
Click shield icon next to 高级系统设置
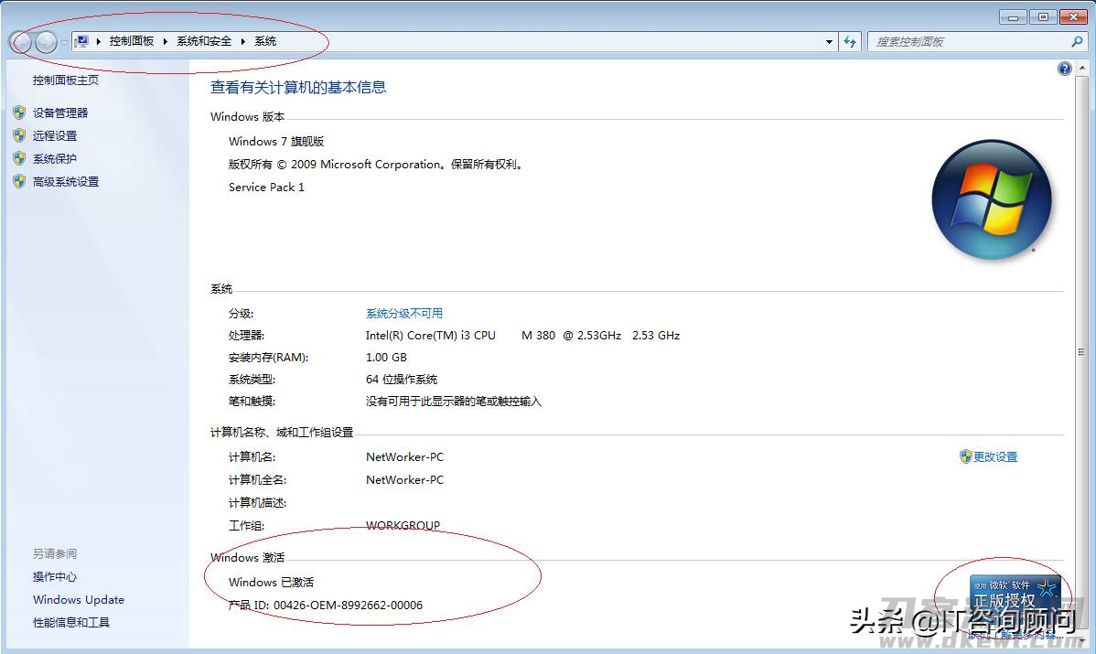(19, 182)
